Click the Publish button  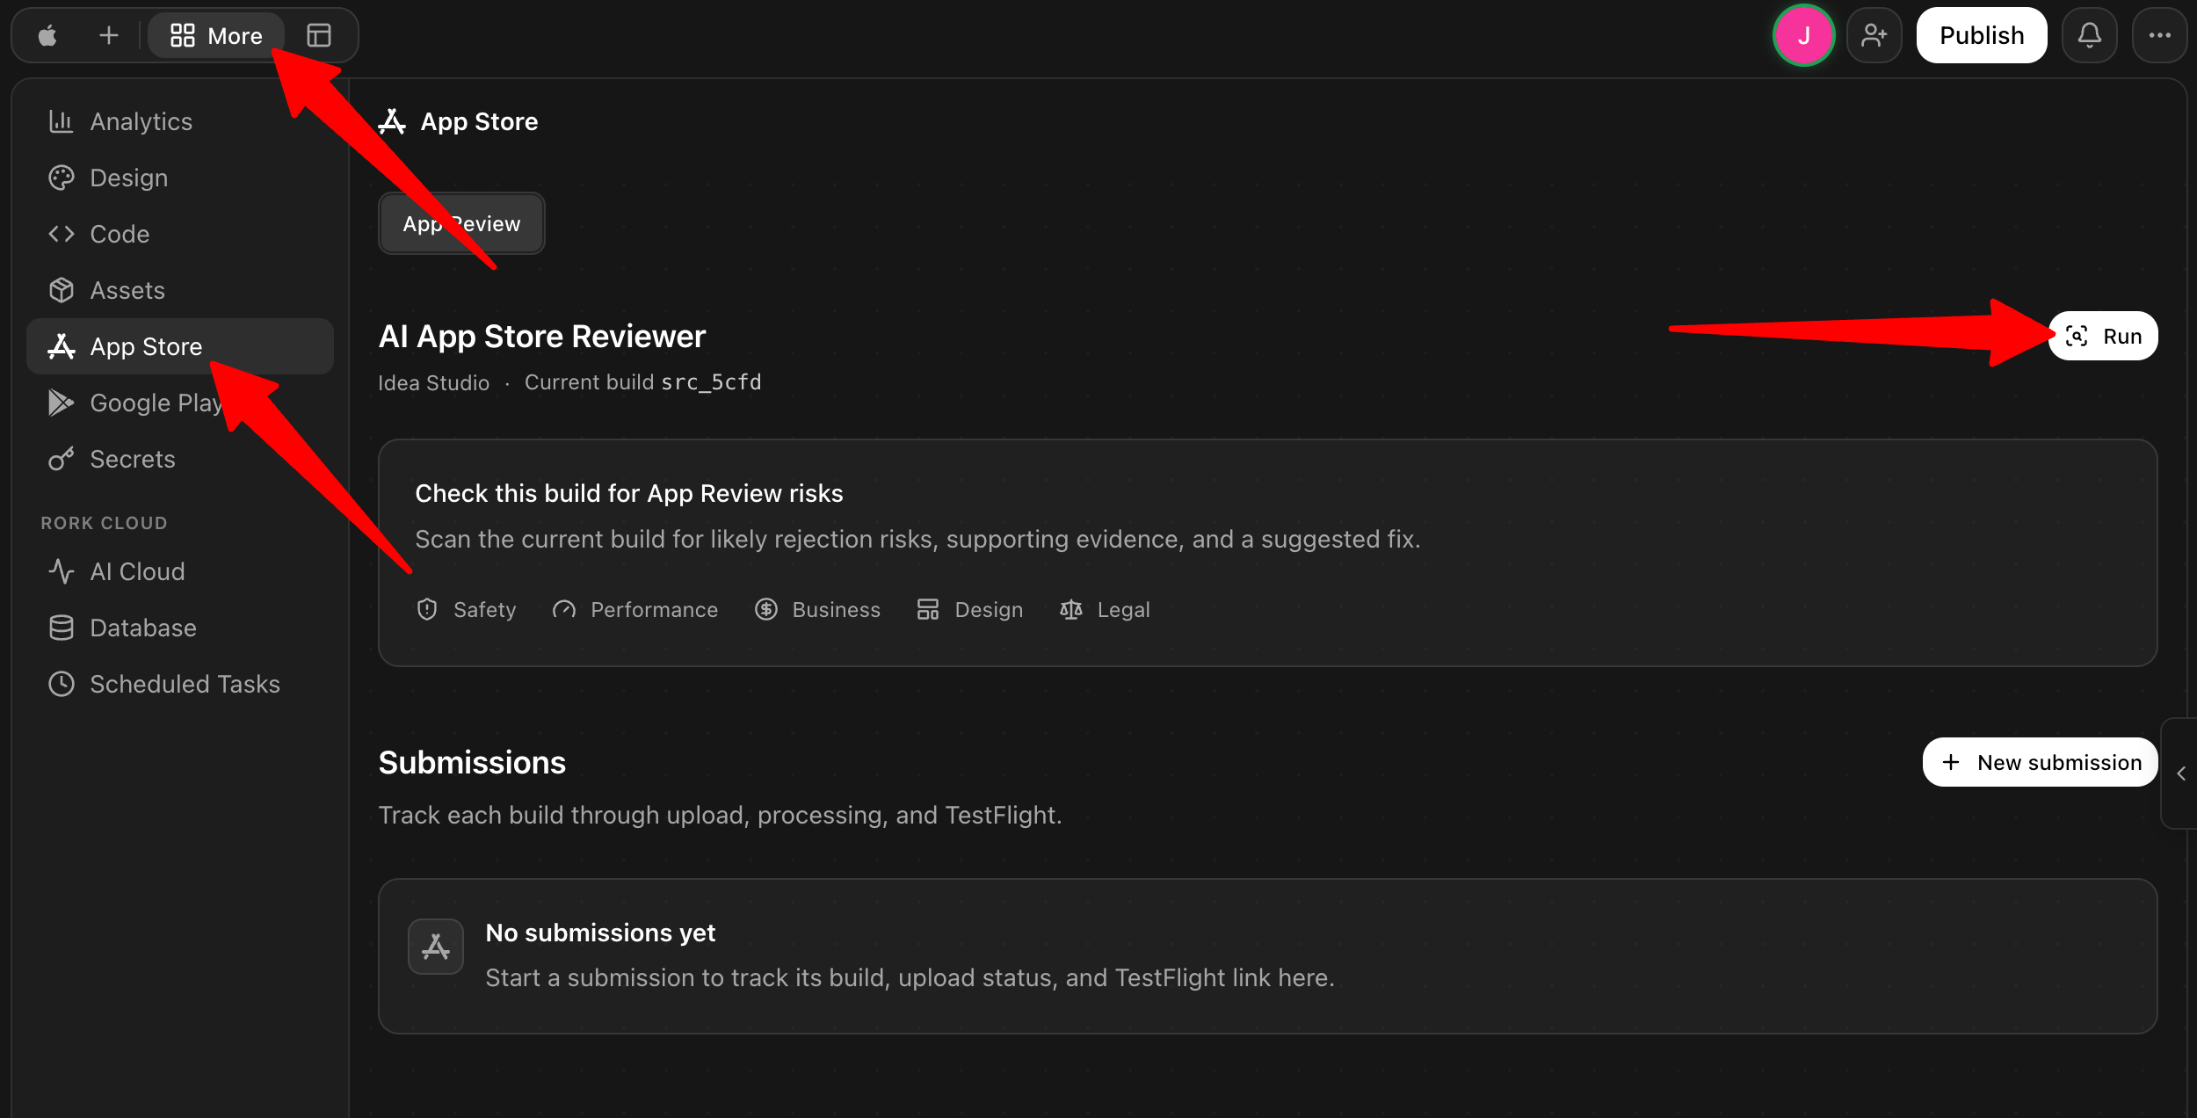tap(1981, 35)
